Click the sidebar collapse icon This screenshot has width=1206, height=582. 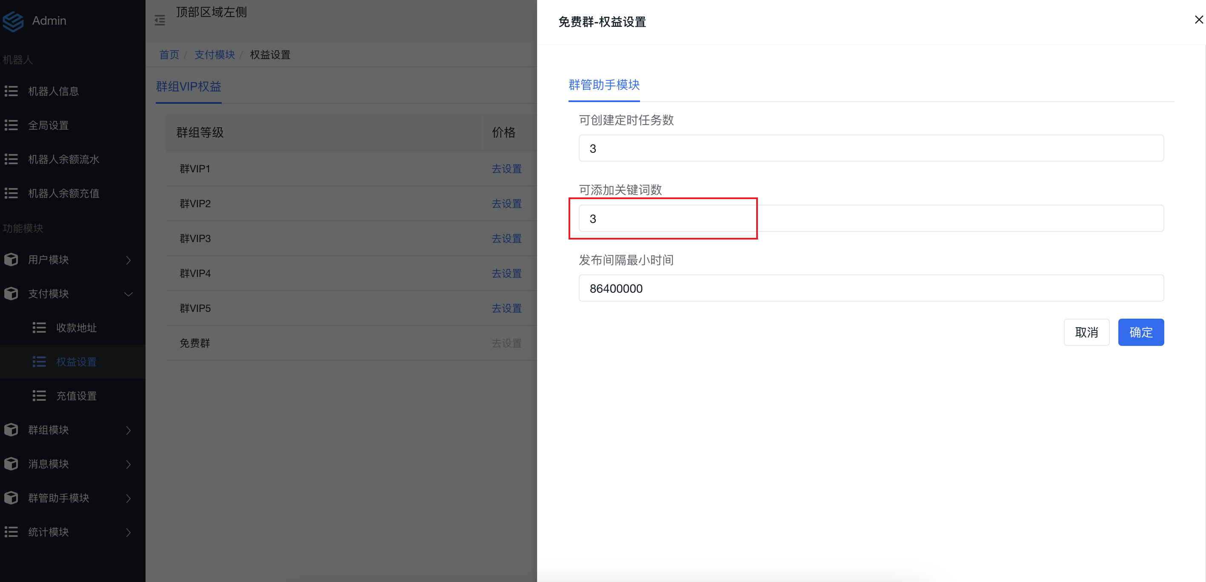coord(160,20)
